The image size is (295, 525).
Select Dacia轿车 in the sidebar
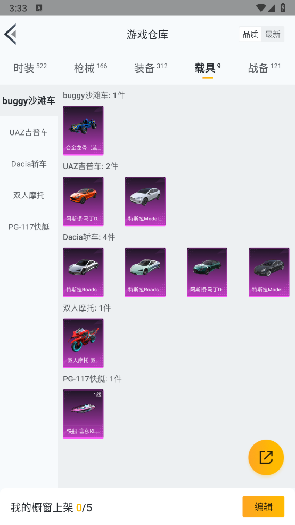(x=29, y=164)
